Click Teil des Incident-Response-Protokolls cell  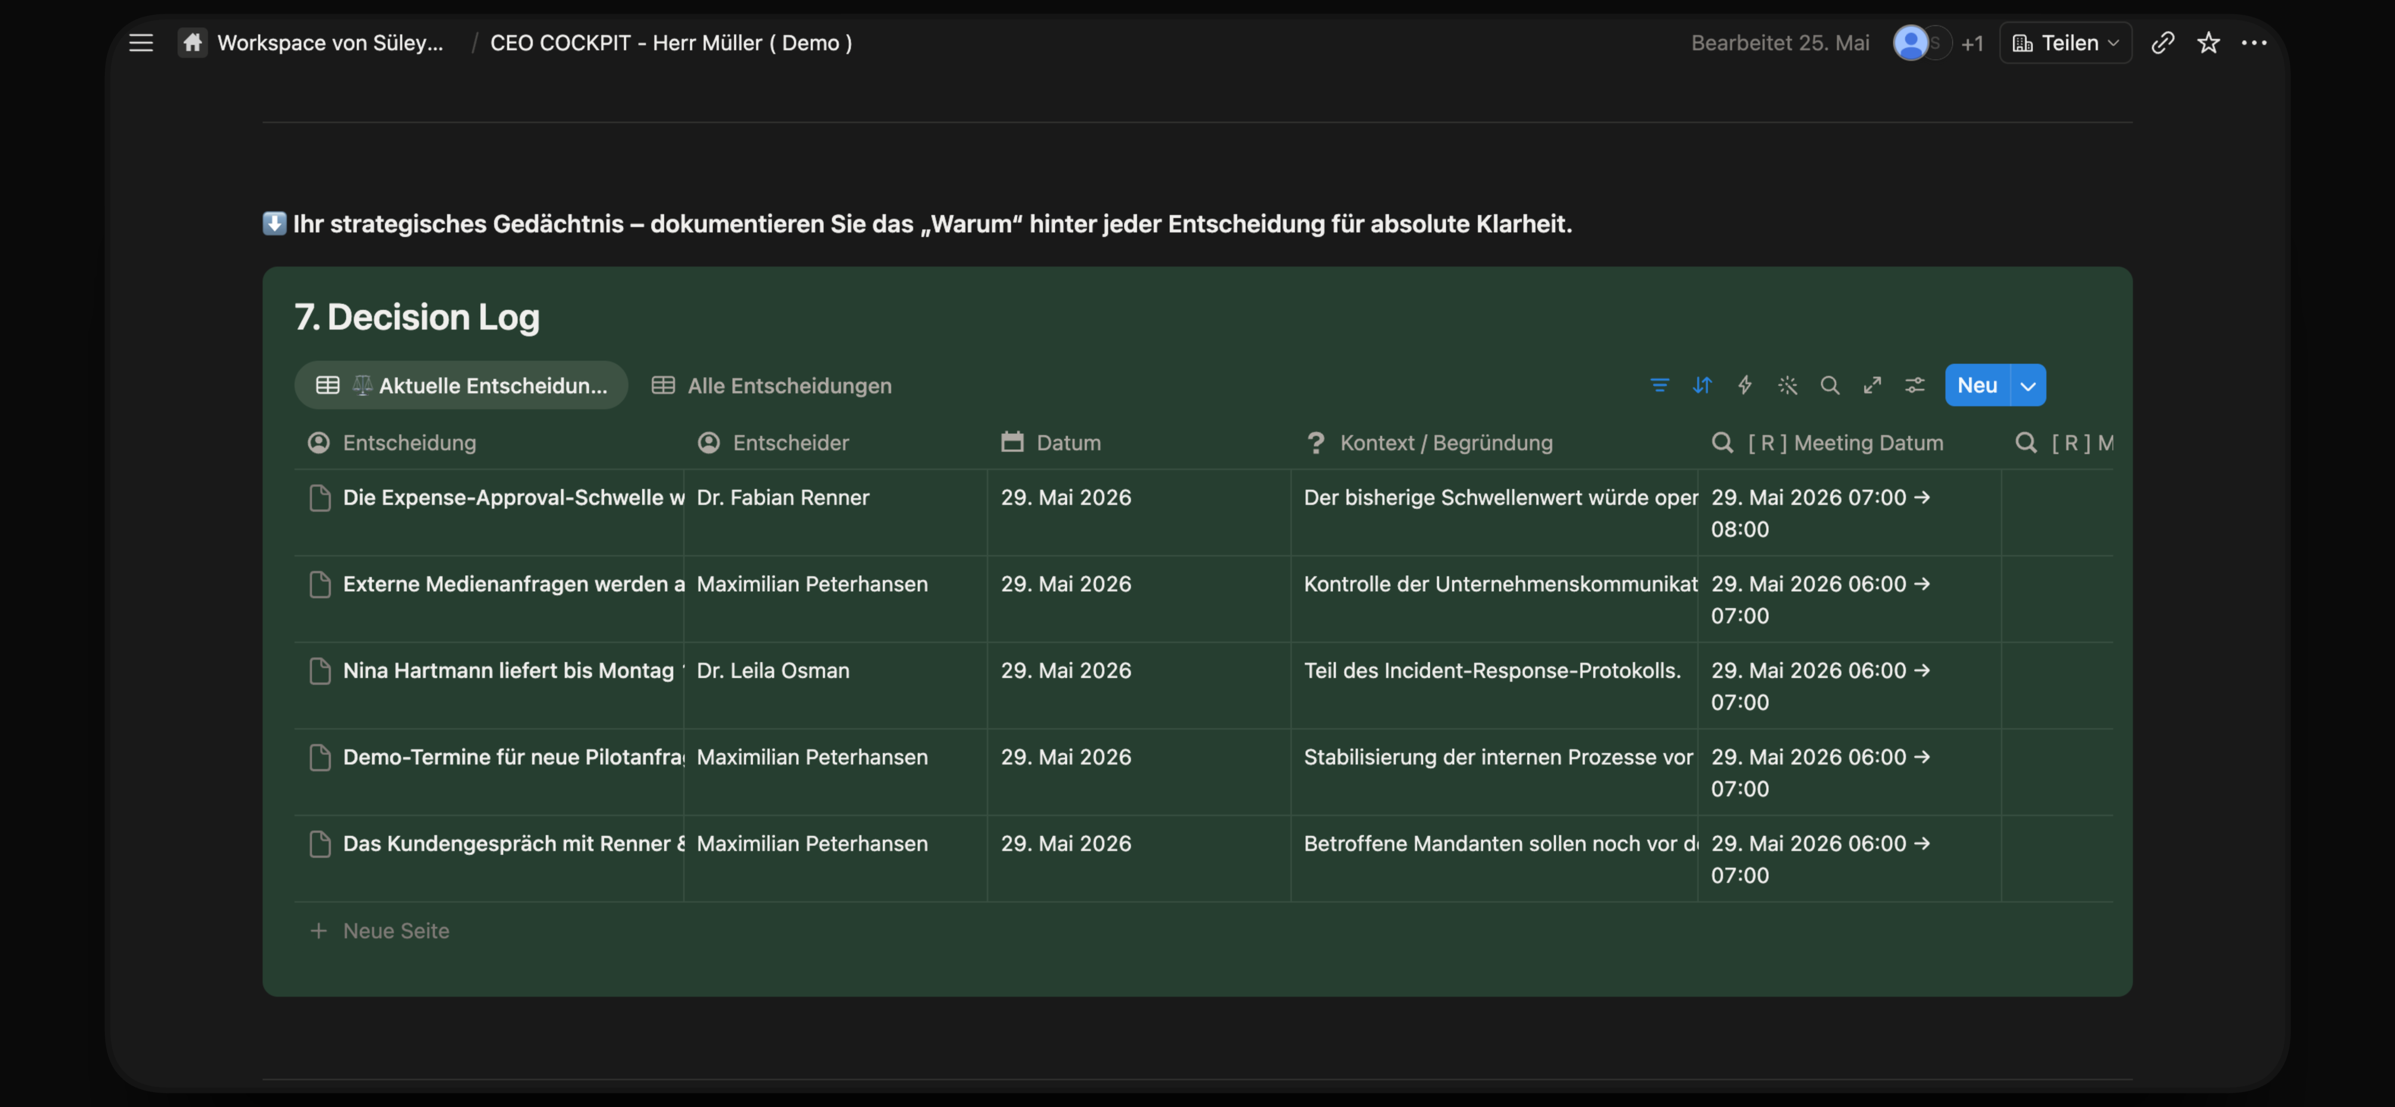(1494, 685)
